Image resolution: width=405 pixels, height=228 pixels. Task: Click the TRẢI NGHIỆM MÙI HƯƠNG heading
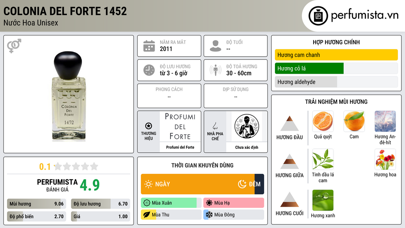(x=336, y=102)
